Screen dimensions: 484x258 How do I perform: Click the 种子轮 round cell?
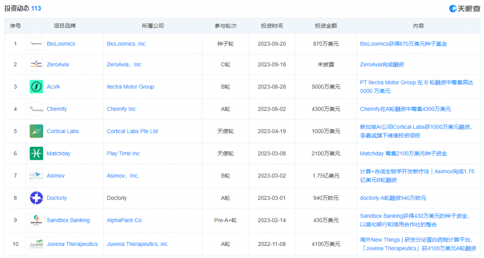coord(226,44)
